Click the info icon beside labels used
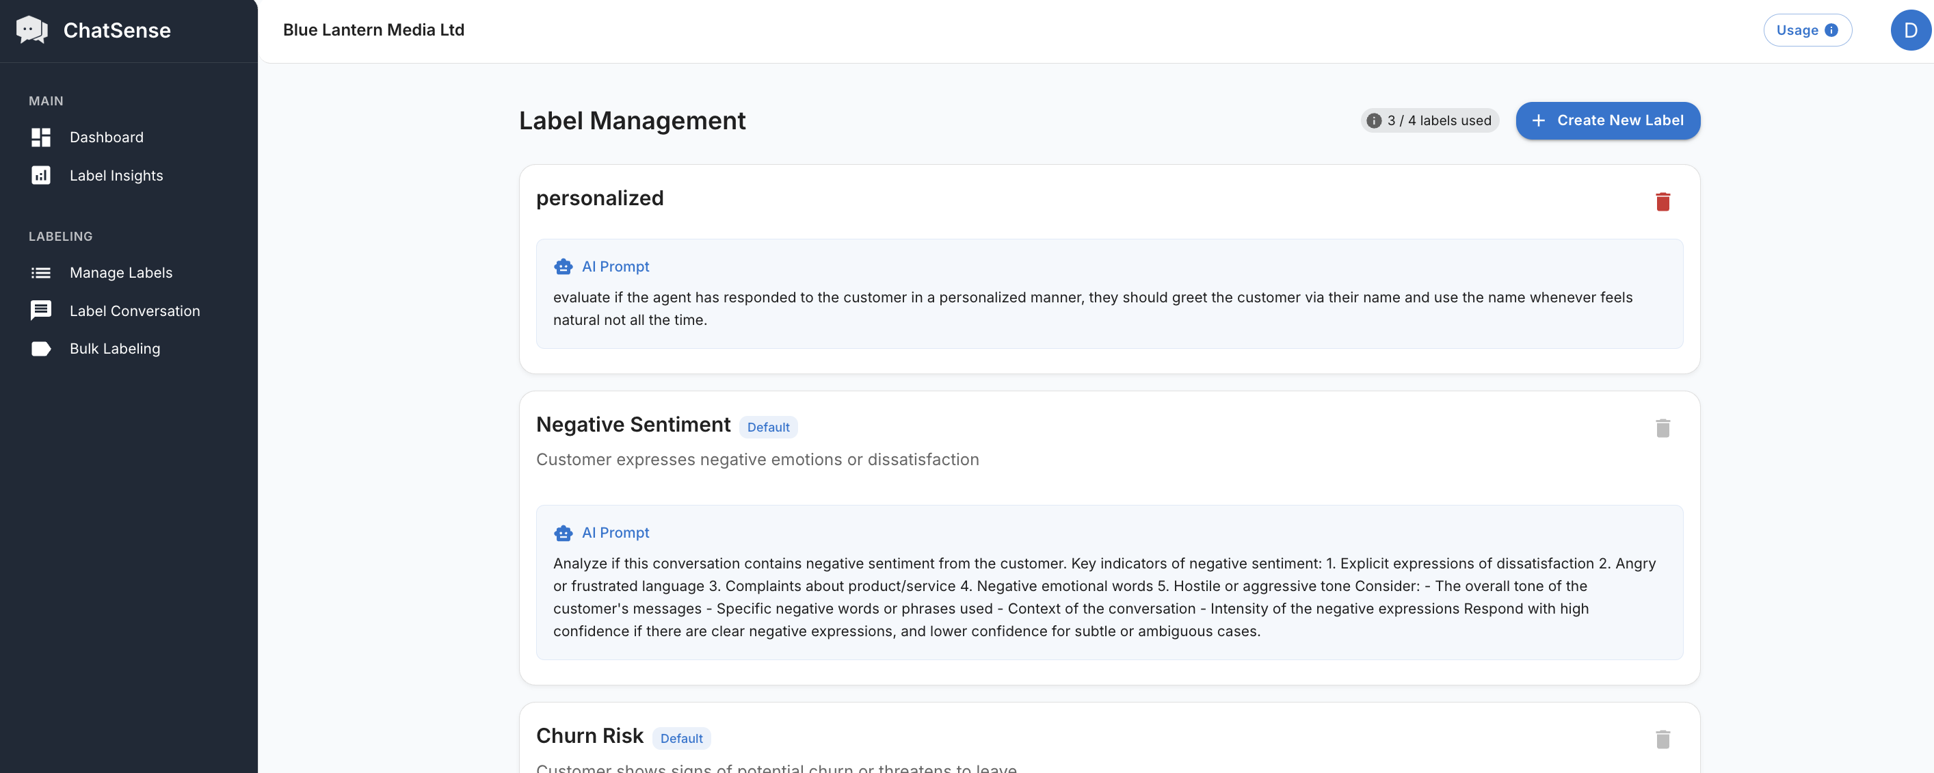The image size is (1934, 773). pyautogui.click(x=1374, y=121)
